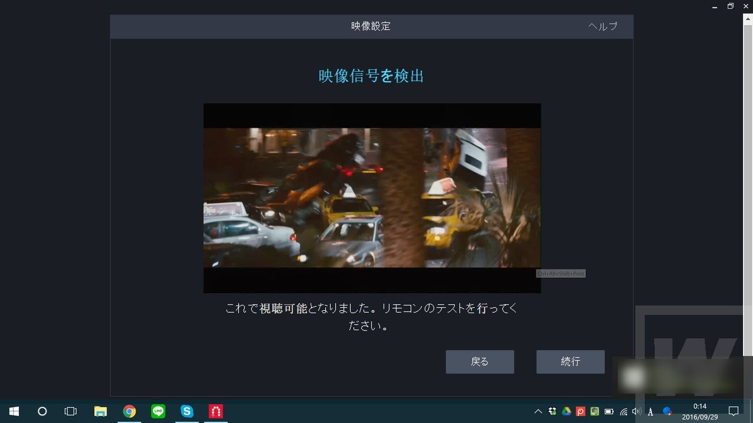
Task: Click the blue circle tray icon
Action: click(667, 411)
